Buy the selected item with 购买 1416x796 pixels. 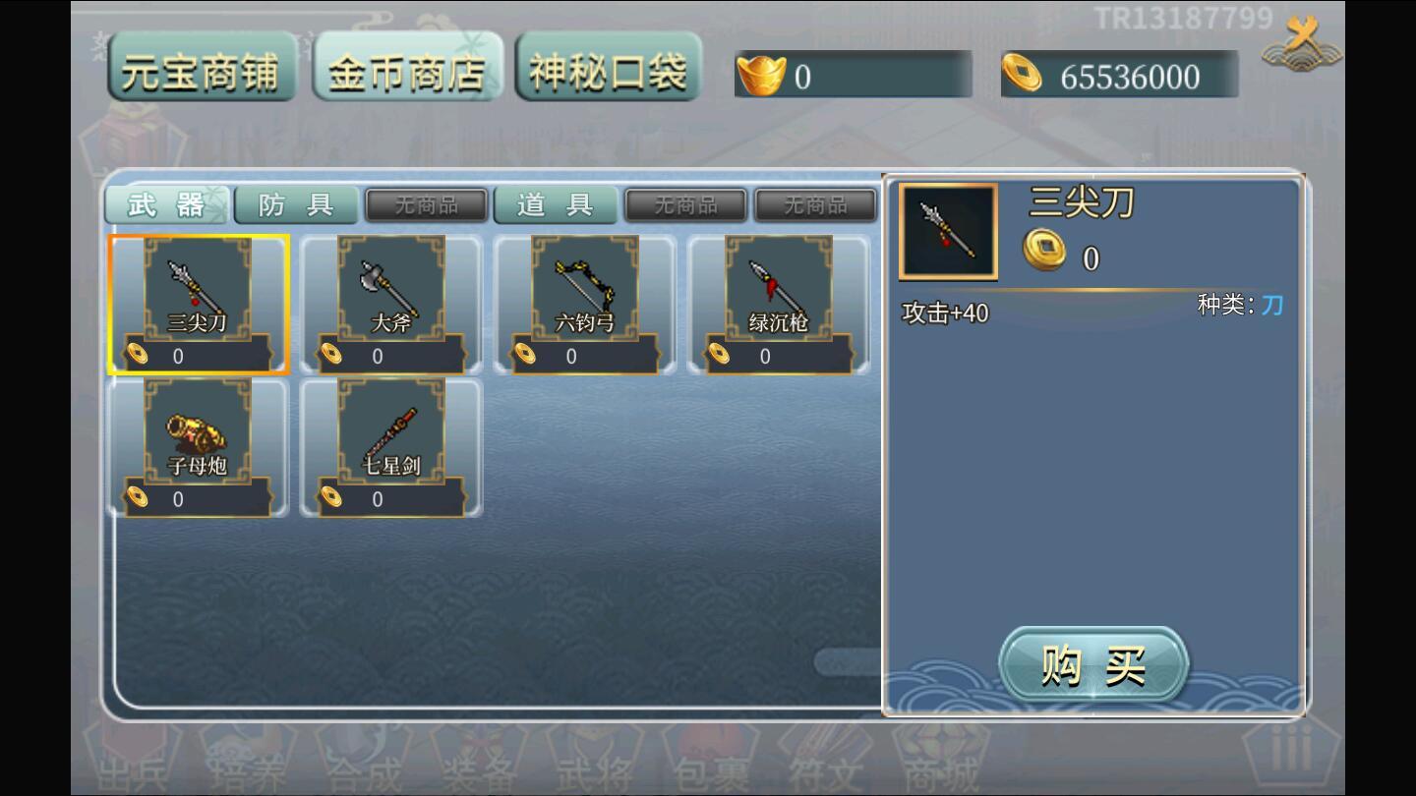(x=1093, y=664)
